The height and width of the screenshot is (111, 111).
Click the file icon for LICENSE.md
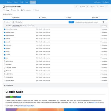(5, 74)
